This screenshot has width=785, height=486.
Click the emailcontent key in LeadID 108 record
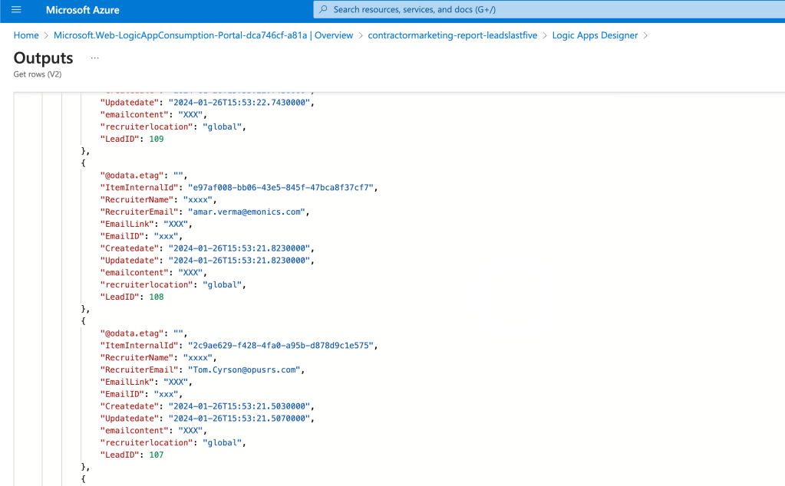point(134,273)
